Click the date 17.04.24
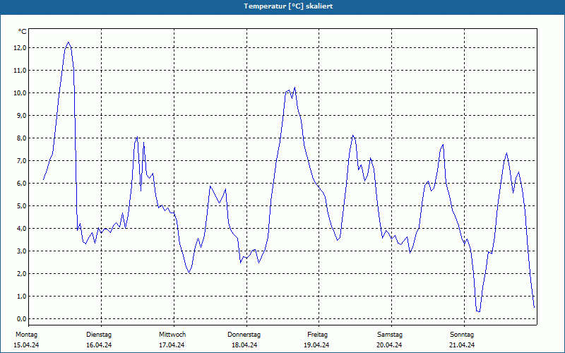The width and height of the screenshot is (565, 353). pos(172,345)
